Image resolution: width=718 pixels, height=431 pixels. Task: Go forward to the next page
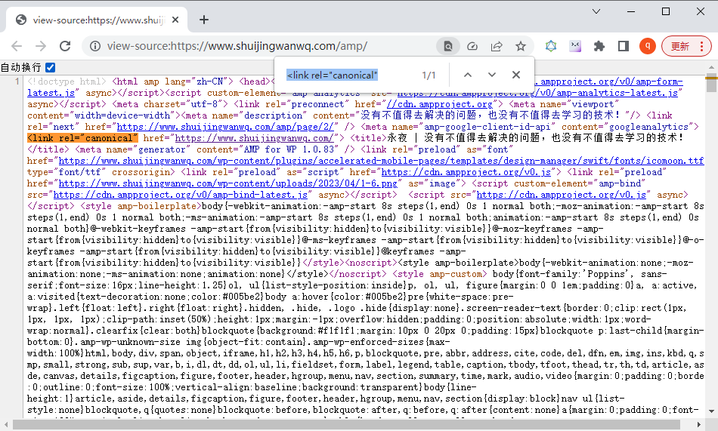pyautogui.click(x=41, y=46)
